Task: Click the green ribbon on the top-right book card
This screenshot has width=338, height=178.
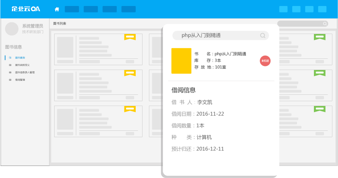Action: (x=320, y=37)
